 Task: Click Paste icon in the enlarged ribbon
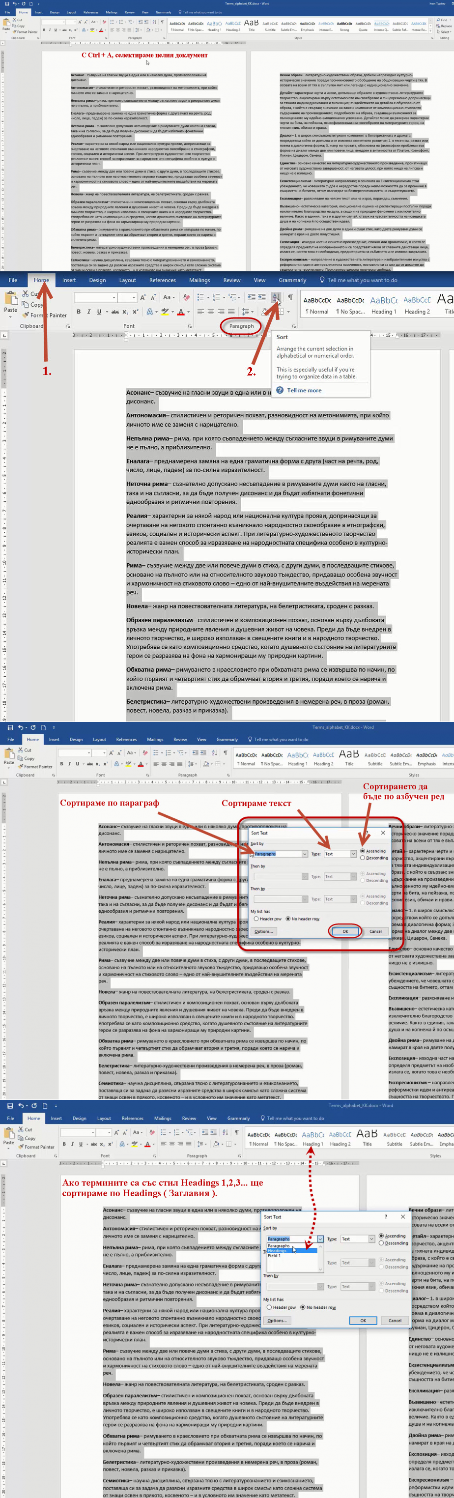point(10,299)
